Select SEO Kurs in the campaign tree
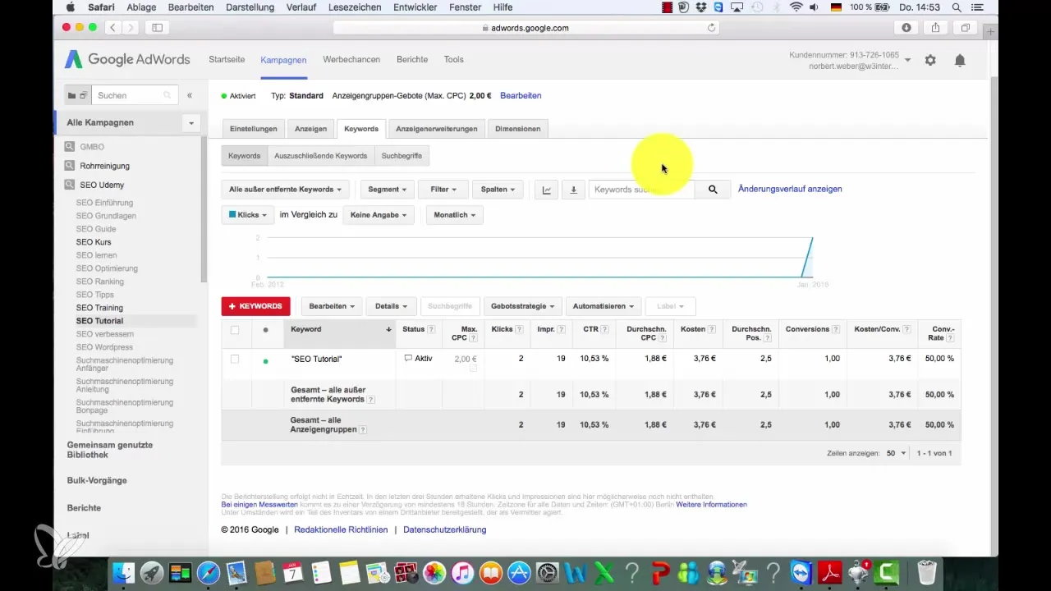The width and height of the screenshot is (1051, 591). click(x=94, y=242)
